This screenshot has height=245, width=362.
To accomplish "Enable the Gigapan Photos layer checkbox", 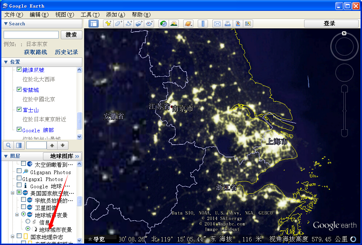I will [19, 171].
